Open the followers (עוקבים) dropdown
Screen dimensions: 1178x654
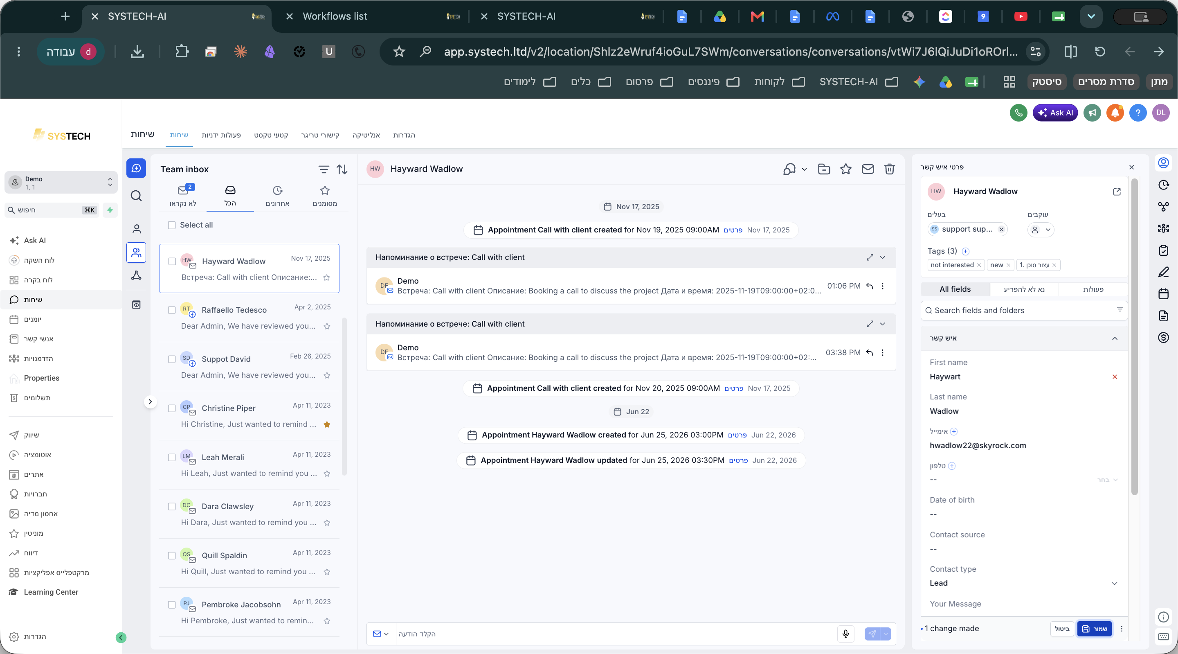tap(1040, 229)
